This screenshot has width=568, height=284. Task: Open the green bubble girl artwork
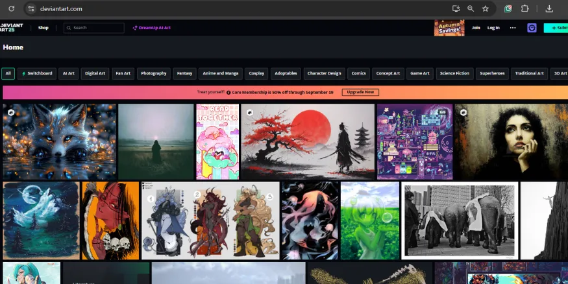370,220
